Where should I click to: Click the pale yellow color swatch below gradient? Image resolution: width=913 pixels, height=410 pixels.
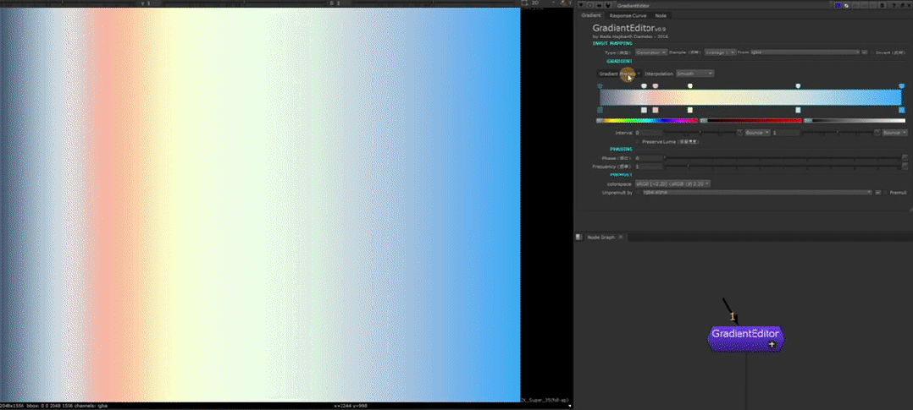(690, 110)
